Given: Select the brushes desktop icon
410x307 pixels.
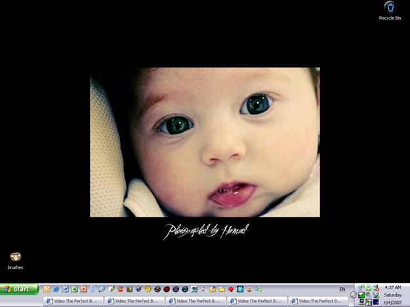Looking at the screenshot, I should click(x=15, y=261).
